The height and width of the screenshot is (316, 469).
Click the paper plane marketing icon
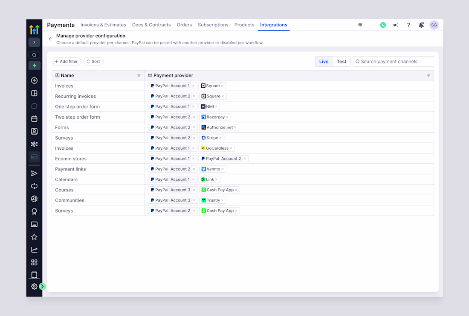(x=34, y=174)
